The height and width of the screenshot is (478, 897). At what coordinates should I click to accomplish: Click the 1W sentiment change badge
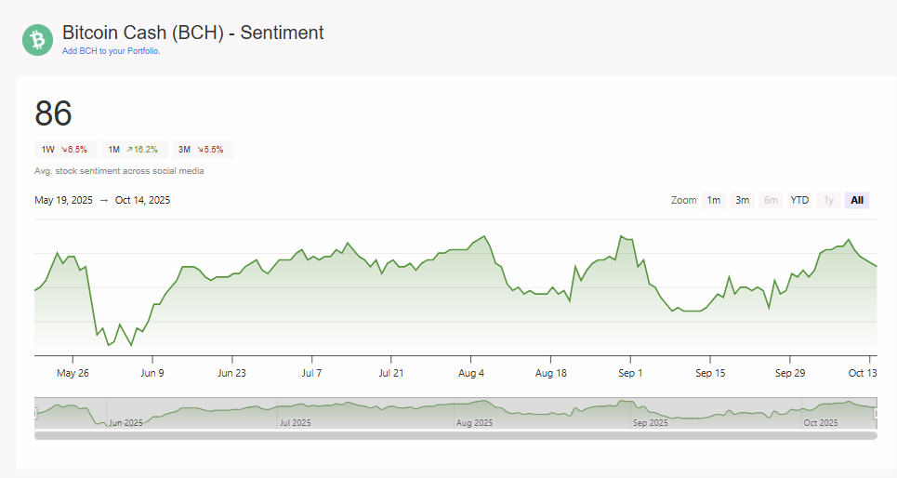(x=64, y=149)
